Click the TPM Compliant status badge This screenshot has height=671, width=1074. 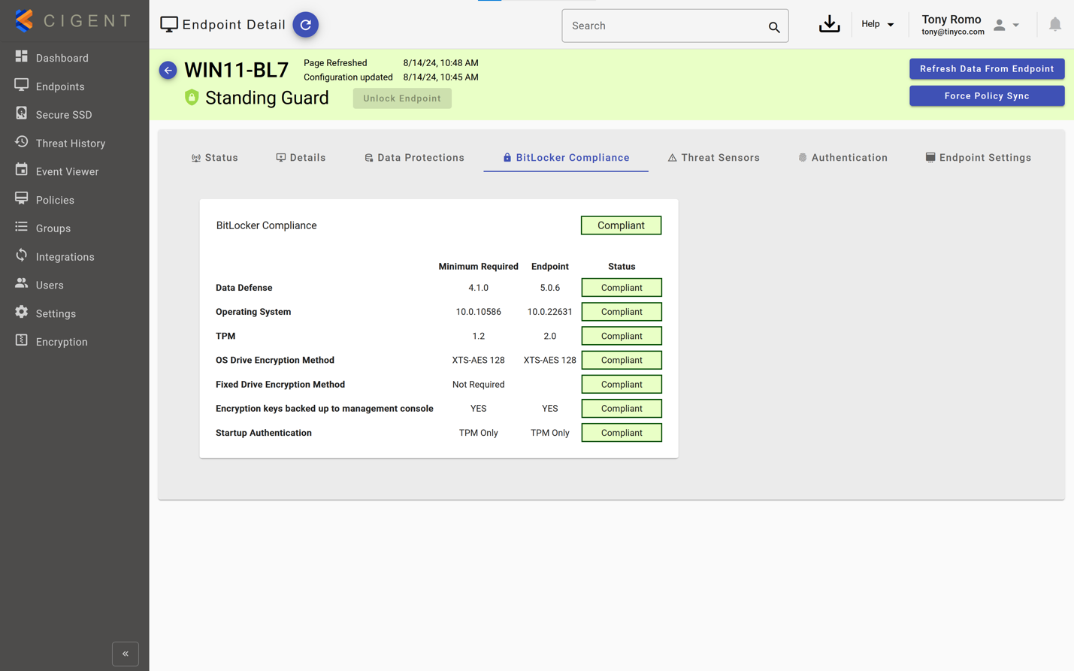pos(622,336)
